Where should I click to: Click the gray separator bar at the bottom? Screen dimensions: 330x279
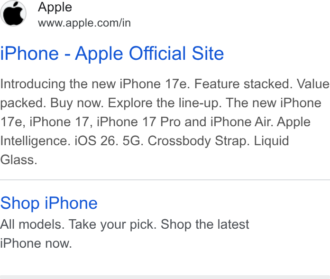coord(165,277)
